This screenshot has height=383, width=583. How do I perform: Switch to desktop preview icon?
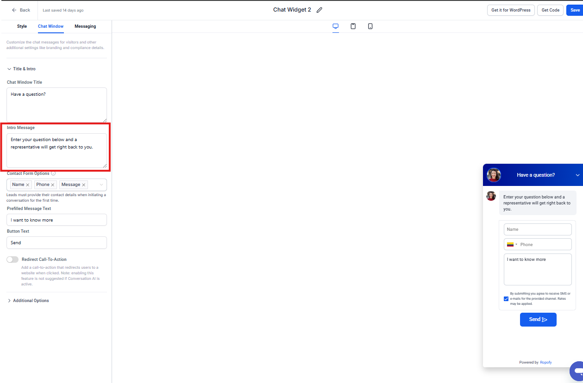336,26
